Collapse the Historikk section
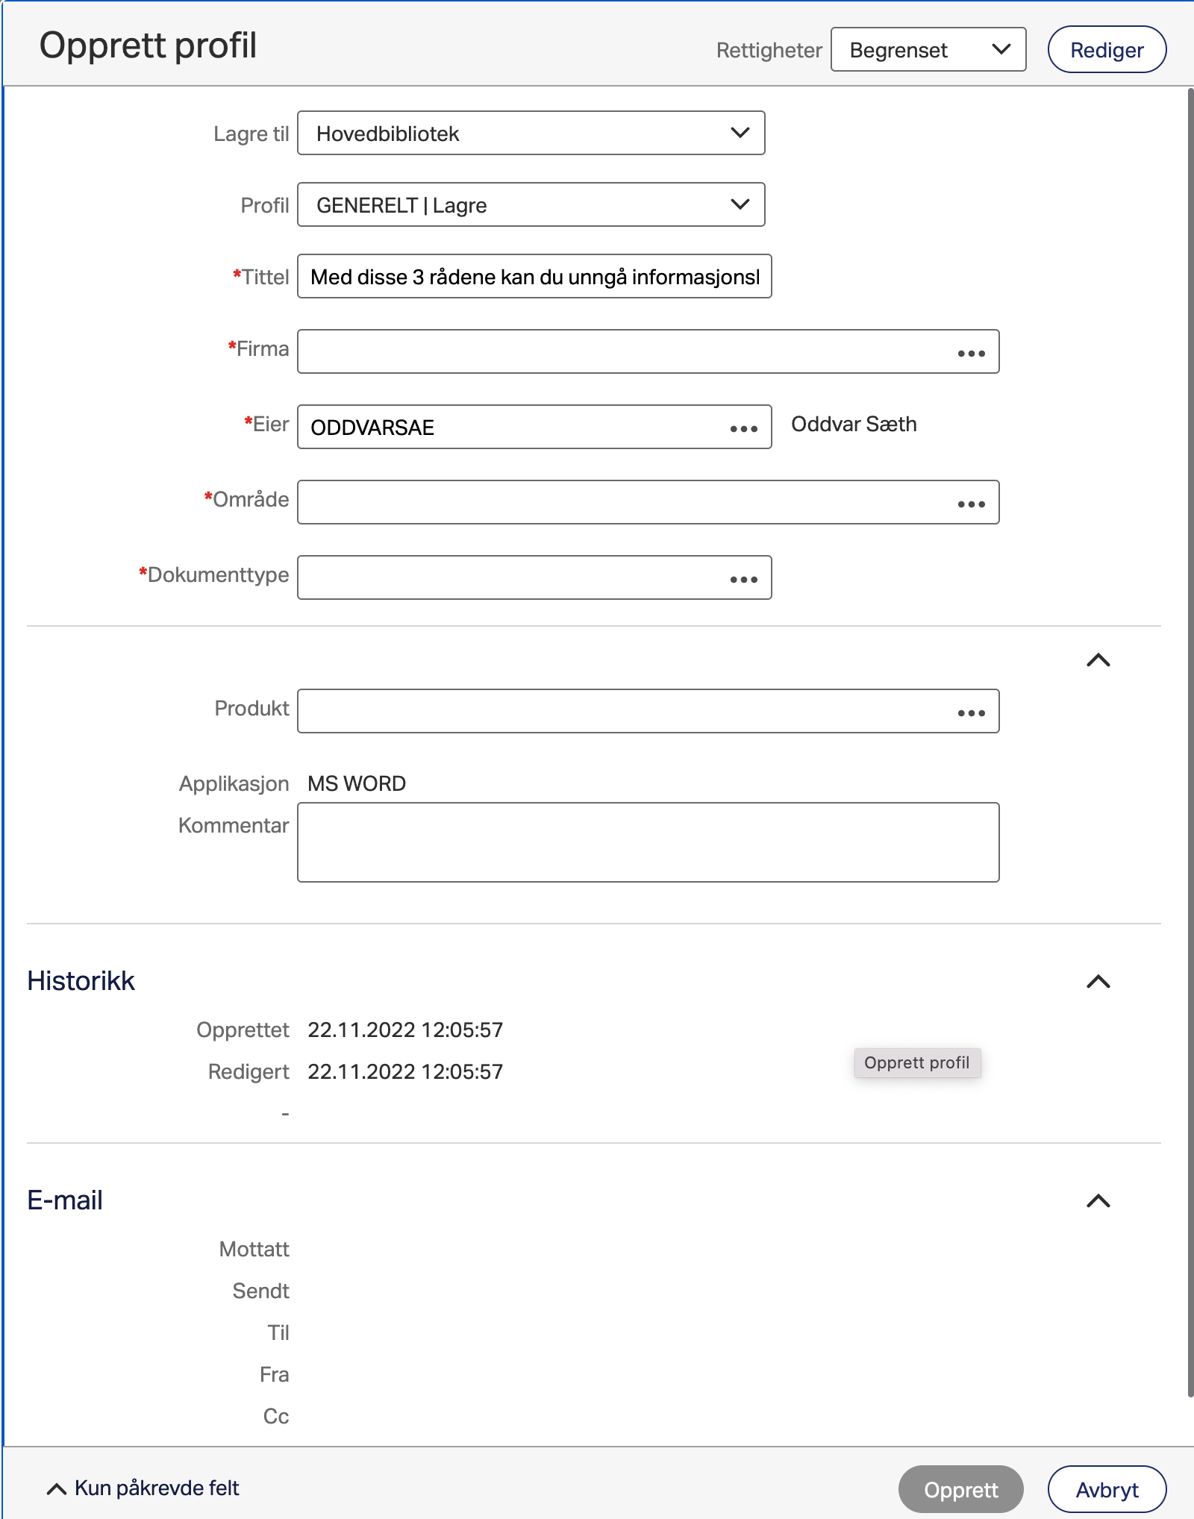1194x1519 pixels. (1097, 980)
